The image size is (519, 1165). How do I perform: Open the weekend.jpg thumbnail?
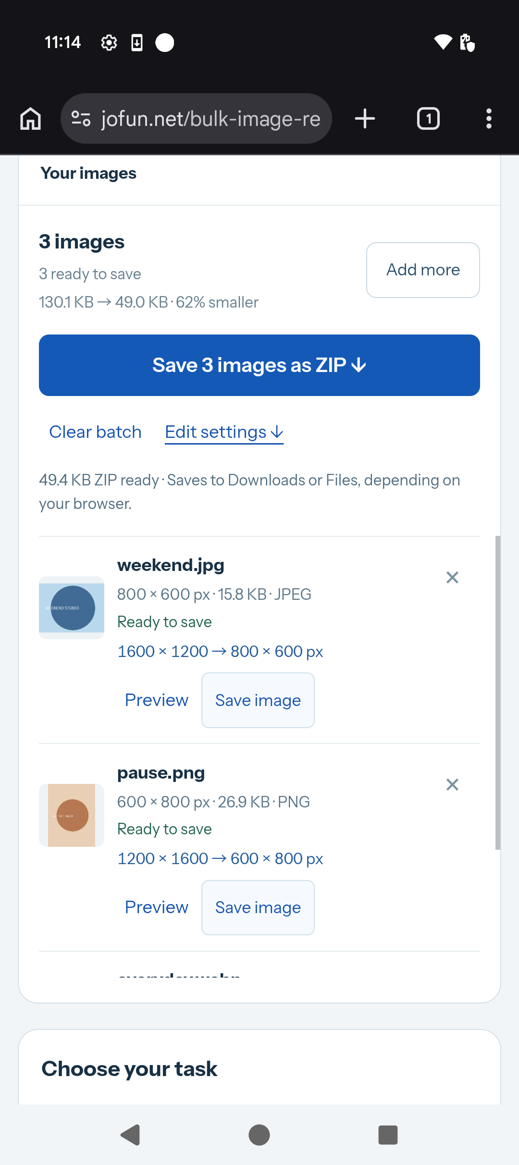point(72,607)
